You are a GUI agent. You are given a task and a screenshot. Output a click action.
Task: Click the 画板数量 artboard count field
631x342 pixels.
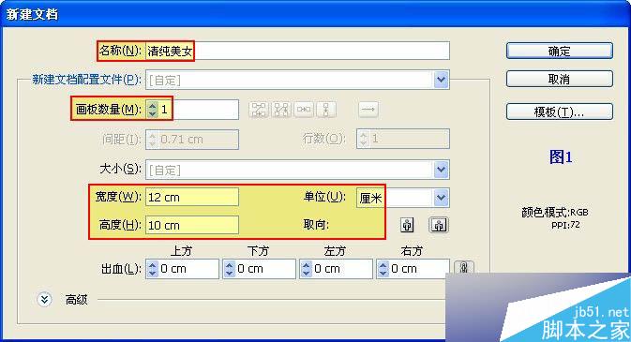click(192, 110)
